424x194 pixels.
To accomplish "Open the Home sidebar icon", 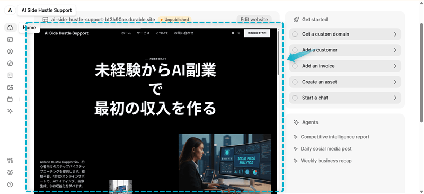I will [10, 28].
